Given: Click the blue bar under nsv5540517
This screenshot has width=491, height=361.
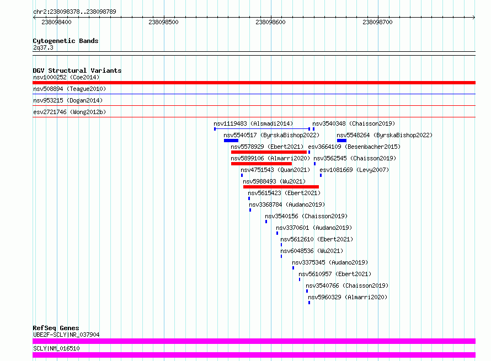Looking at the screenshot, I should click(x=231, y=141).
